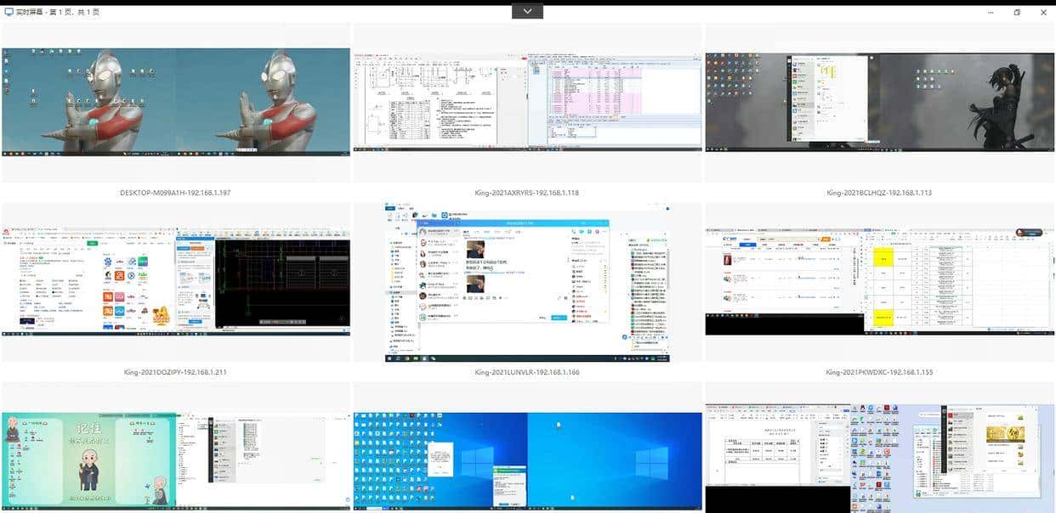This screenshot has width=1056, height=513.
Task: Open the King-2021AXRYRS screen thumbnail
Action: click(x=527, y=102)
